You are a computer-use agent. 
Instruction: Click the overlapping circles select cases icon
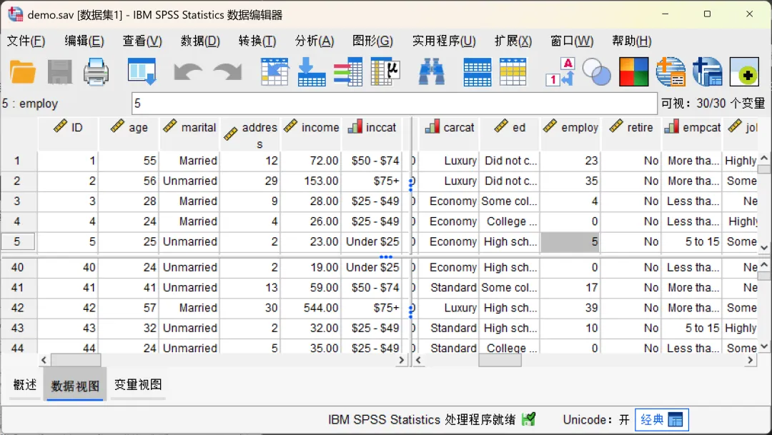click(x=596, y=72)
